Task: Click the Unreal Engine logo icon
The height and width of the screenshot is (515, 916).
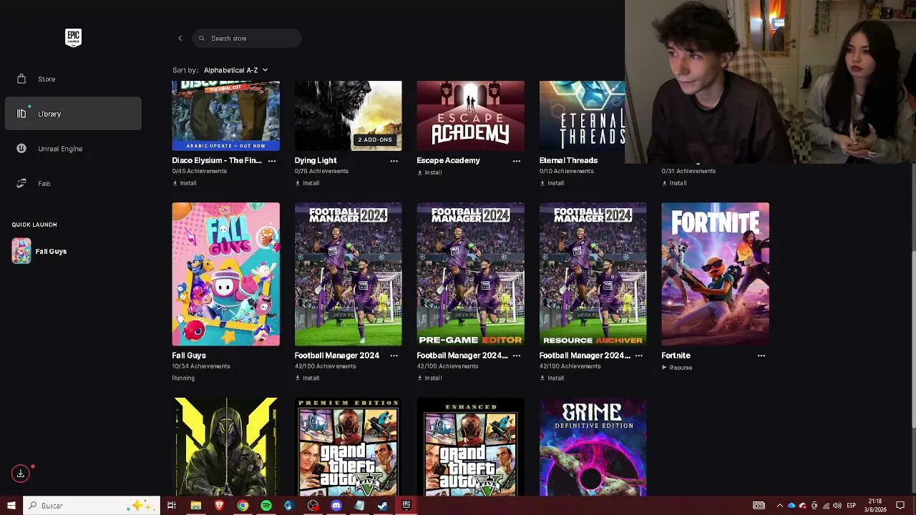Action: 21,149
